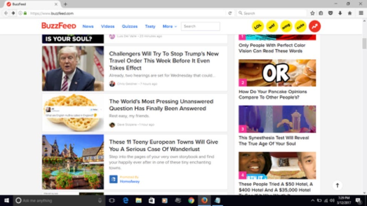367x206 pixels.
Task: Open the Perfect Color Vision quiz link
Action: (x=272, y=48)
